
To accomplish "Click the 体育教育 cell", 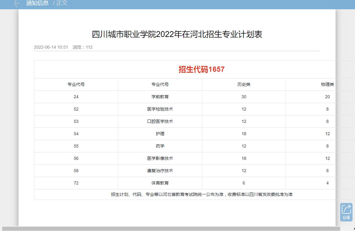I will tap(160, 183).
